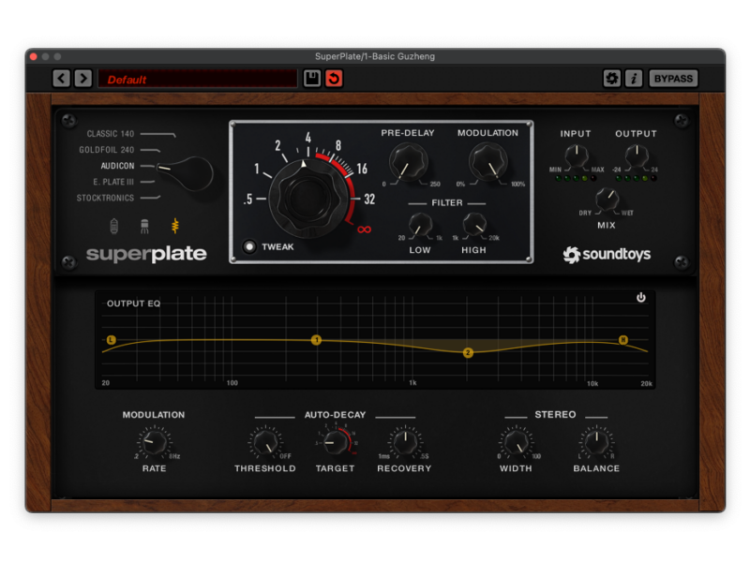Click the STEREO section label

pyautogui.click(x=555, y=414)
